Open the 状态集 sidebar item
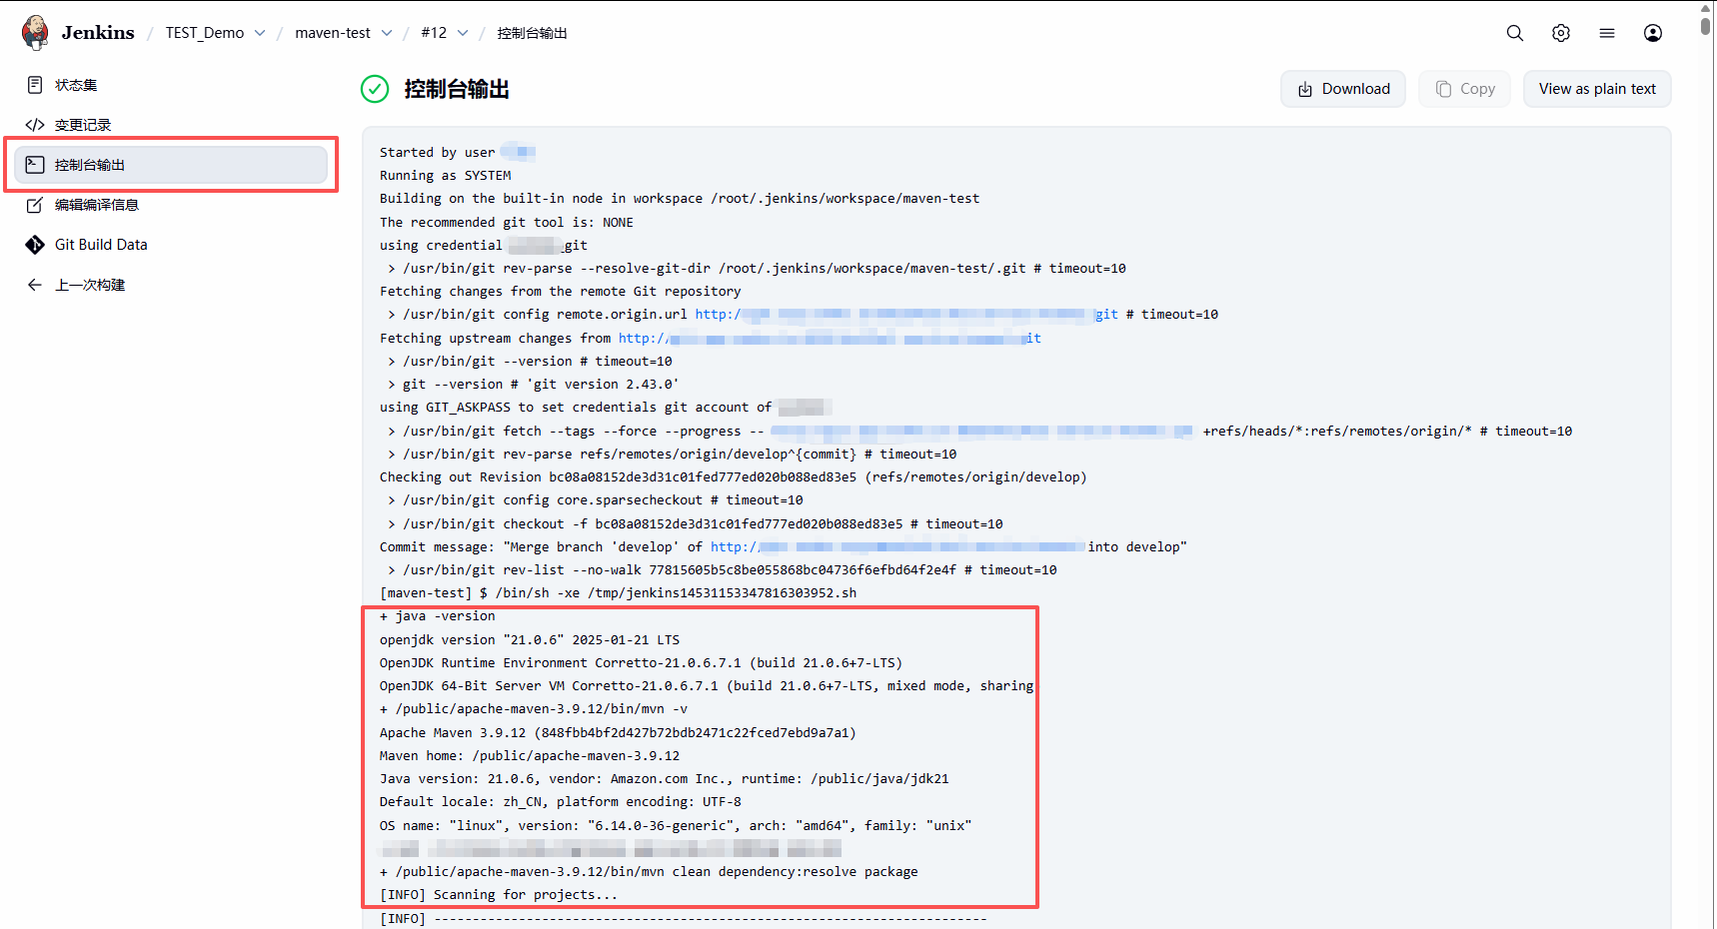The height and width of the screenshot is (929, 1717). coord(171,85)
